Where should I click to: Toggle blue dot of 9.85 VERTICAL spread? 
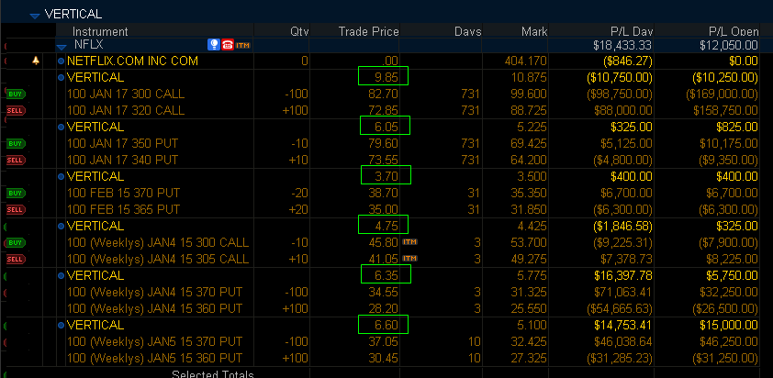[62, 77]
